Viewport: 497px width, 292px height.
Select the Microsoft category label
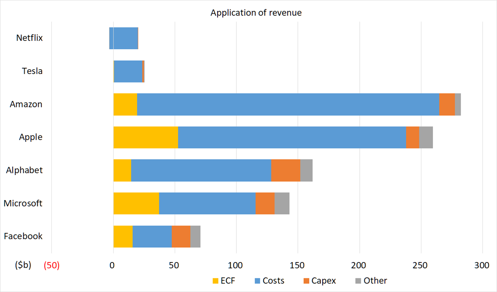click(x=23, y=203)
